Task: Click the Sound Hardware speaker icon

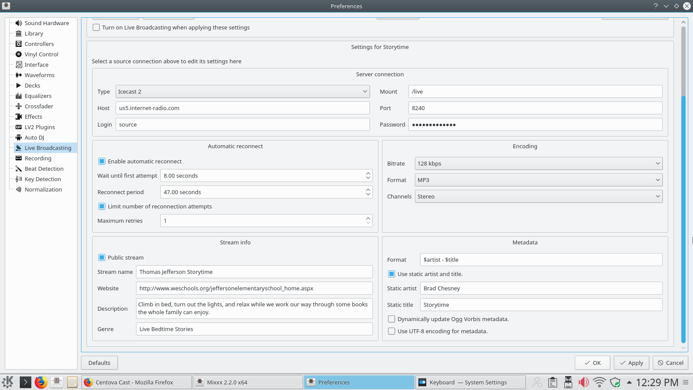Action: pos(19,23)
